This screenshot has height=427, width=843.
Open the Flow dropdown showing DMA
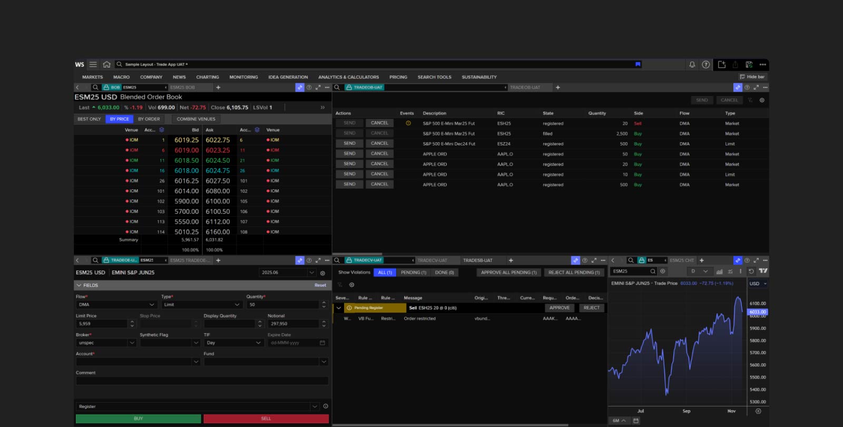(116, 305)
